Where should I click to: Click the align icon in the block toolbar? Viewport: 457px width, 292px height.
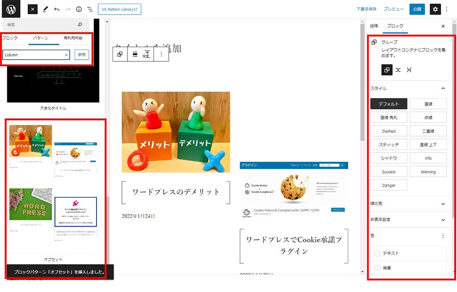click(x=135, y=54)
